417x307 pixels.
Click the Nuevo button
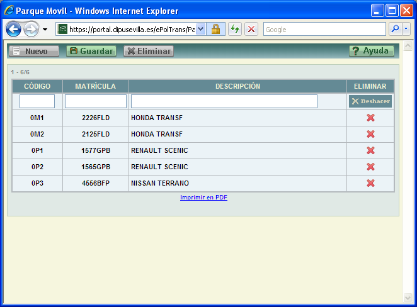[34, 51]
